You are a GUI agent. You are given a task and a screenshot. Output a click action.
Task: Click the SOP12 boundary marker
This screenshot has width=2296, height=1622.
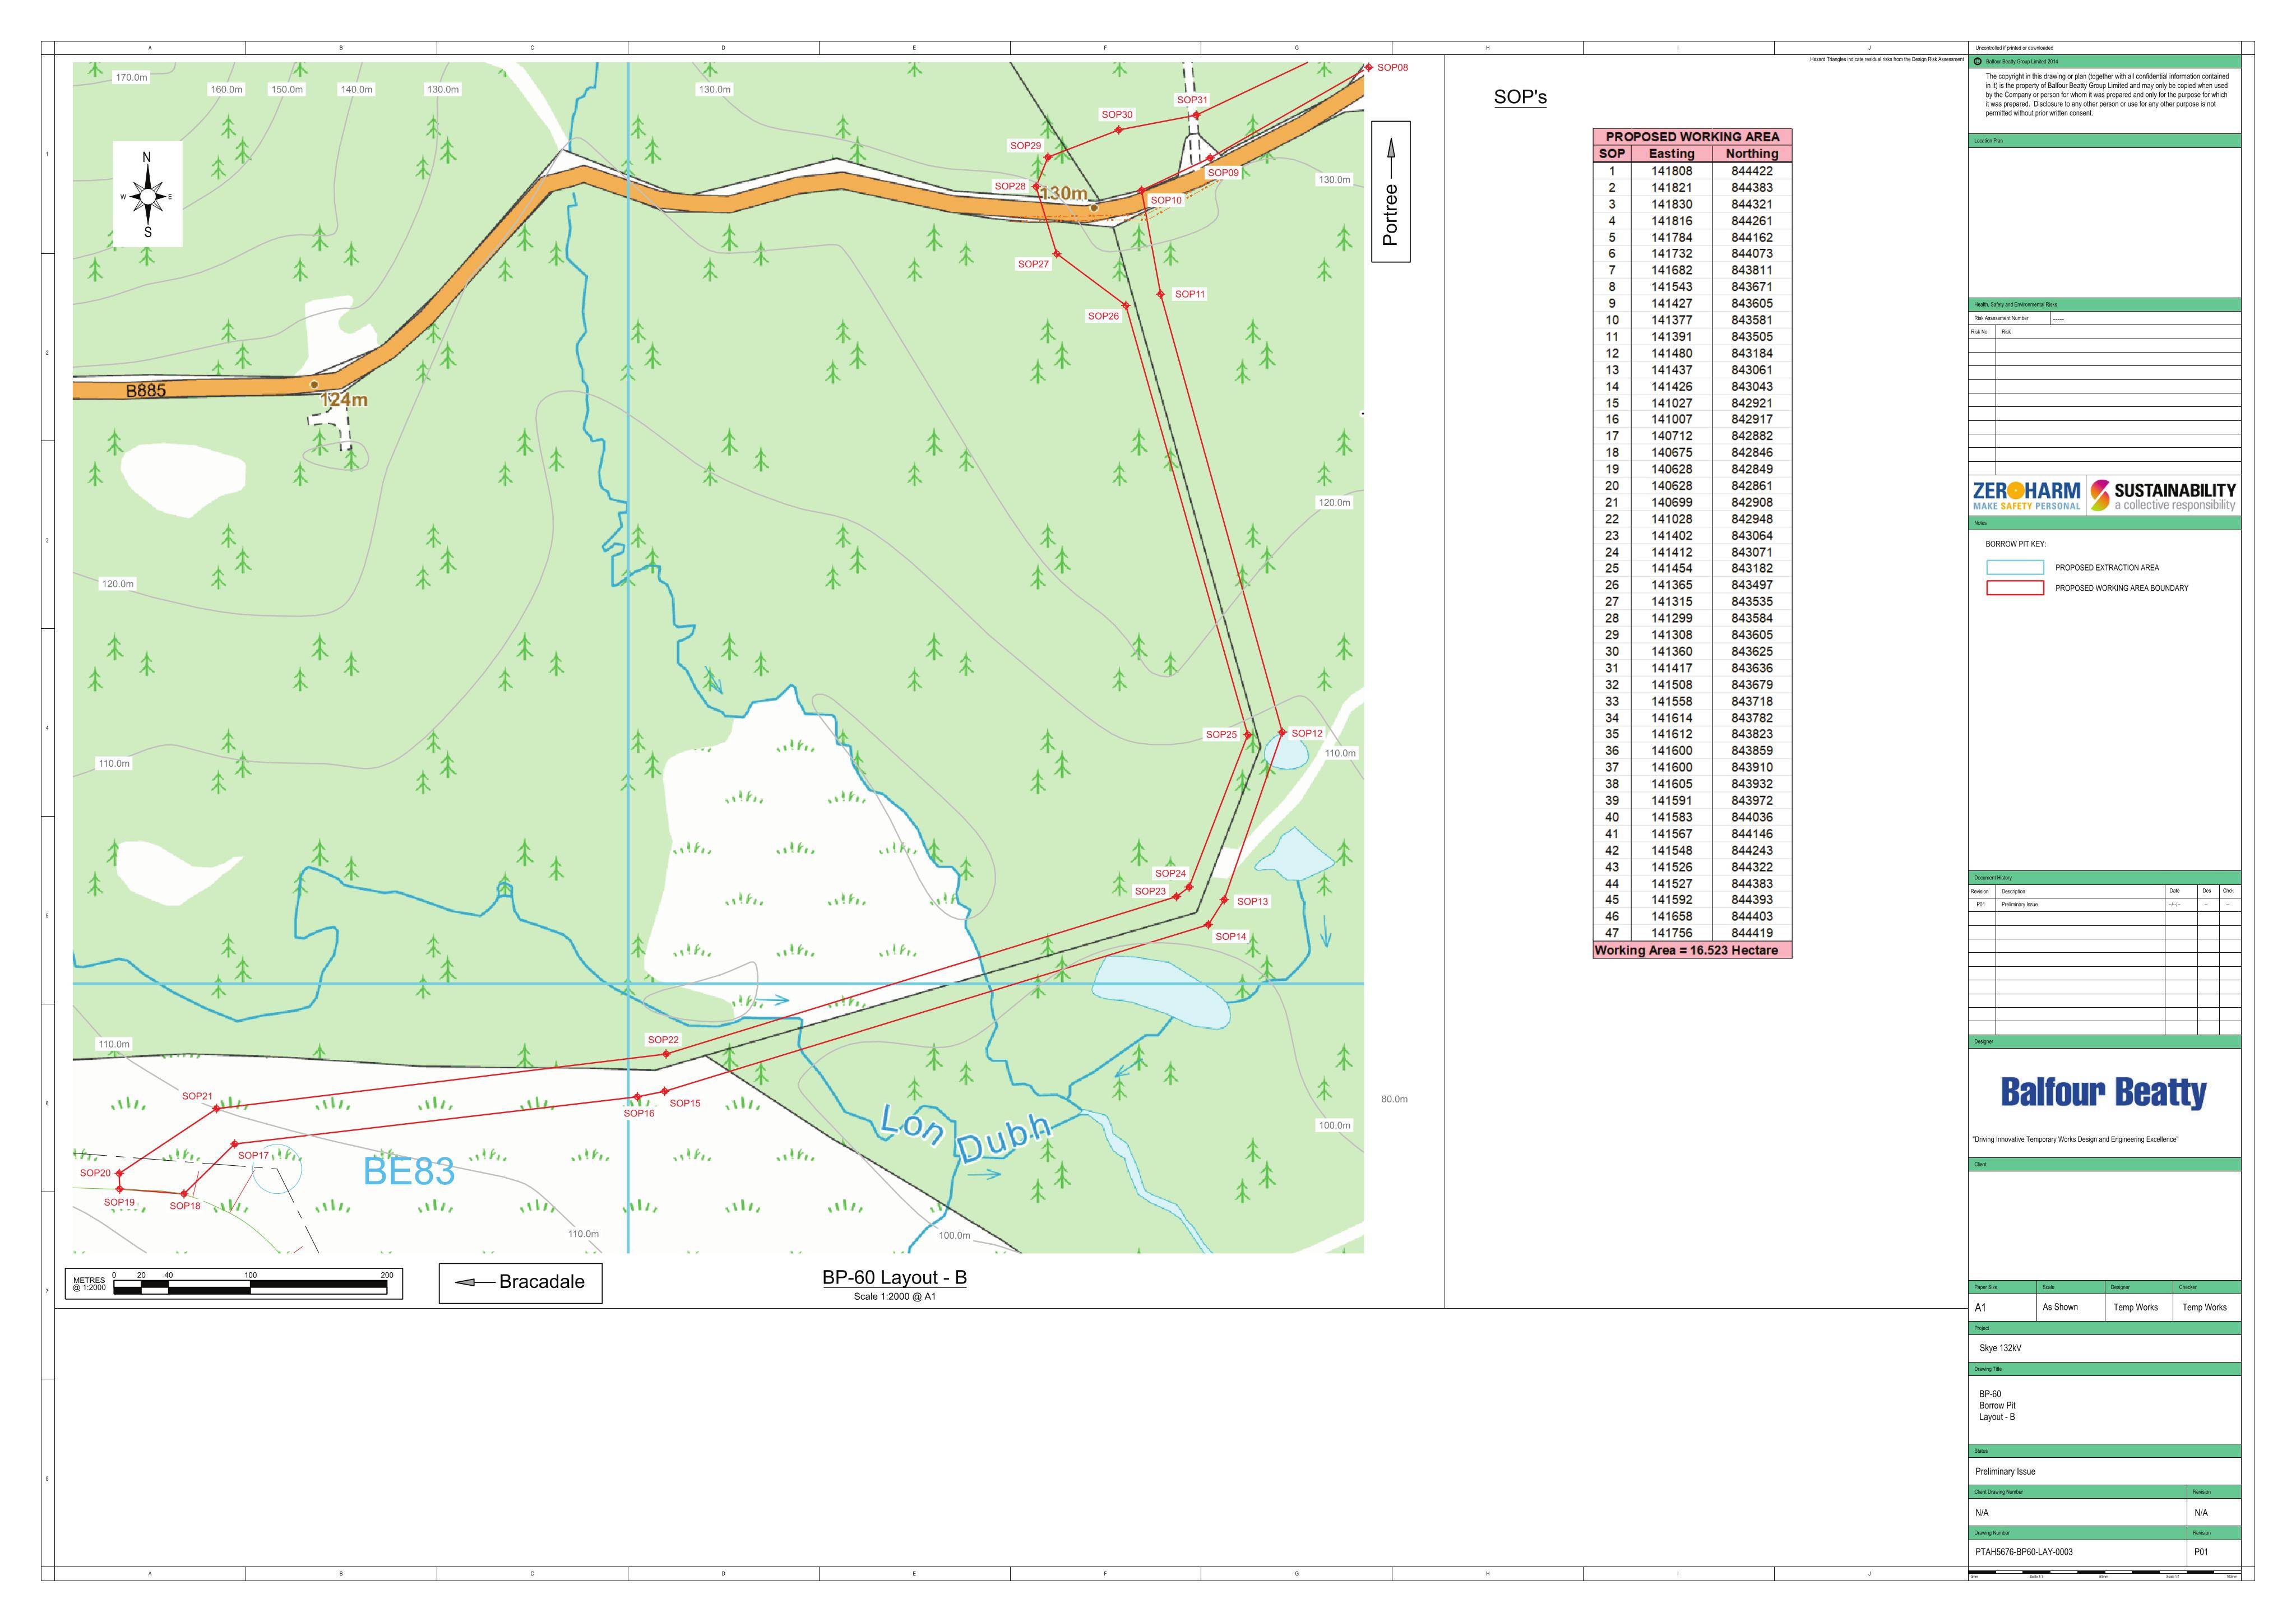point(1282,732)
